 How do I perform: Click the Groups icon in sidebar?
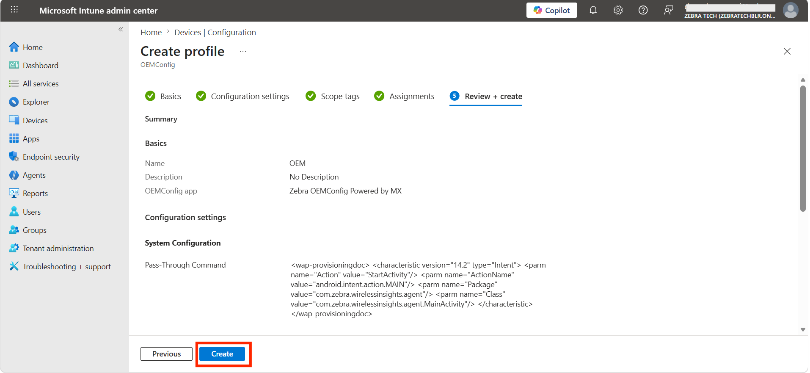(14, 230)
